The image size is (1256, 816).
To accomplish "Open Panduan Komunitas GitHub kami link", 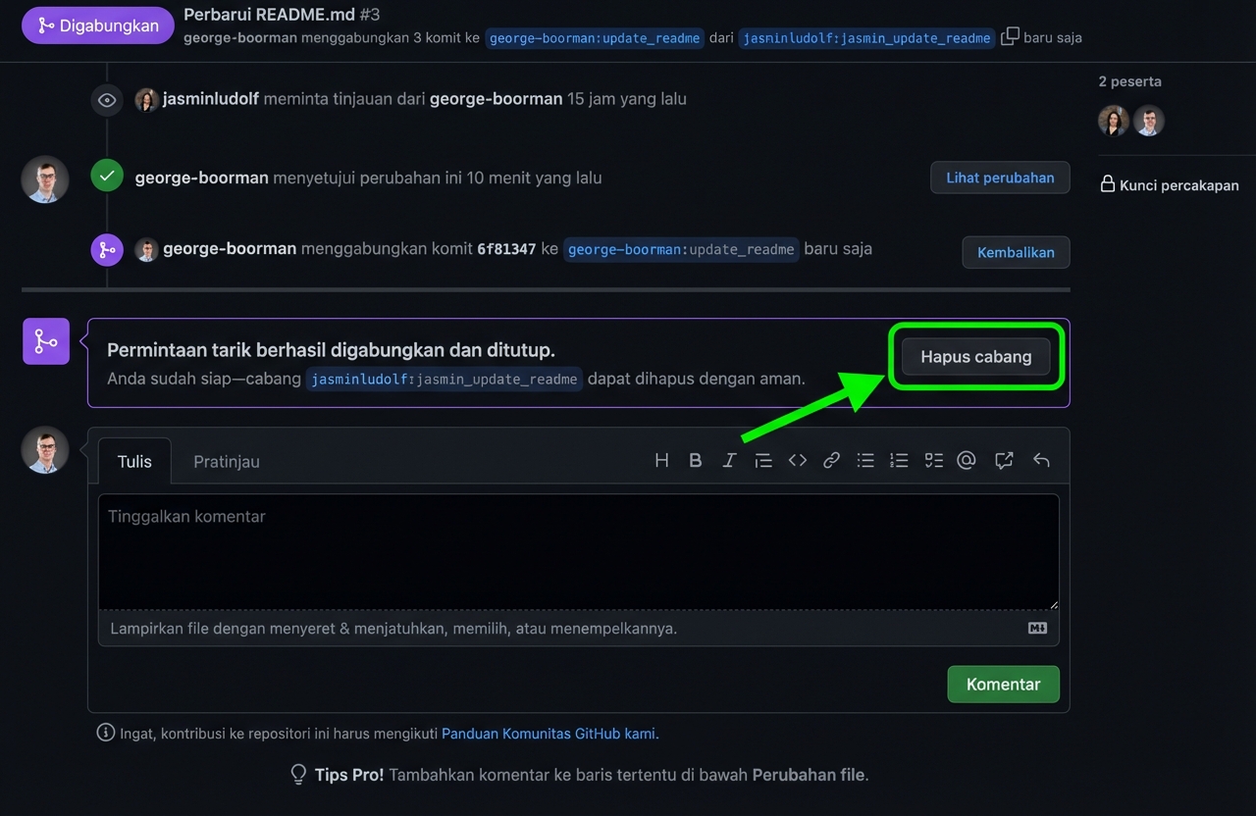I will (x=549, y=733).
